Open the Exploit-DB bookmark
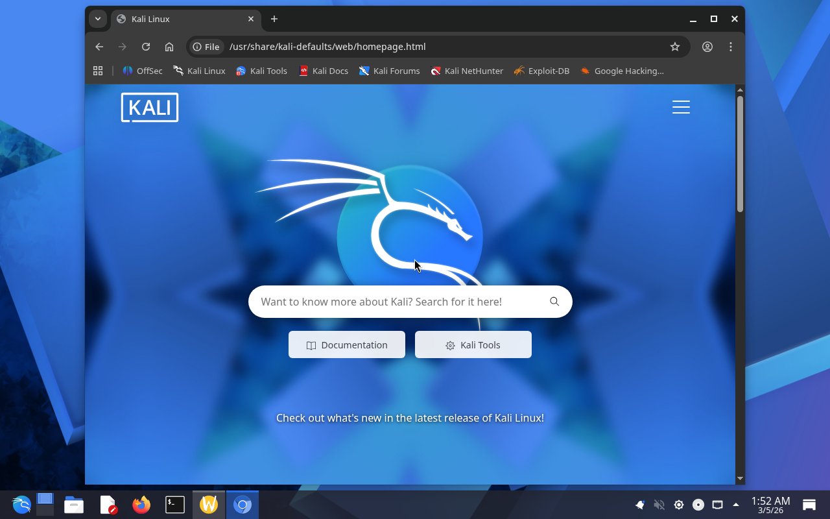The image size is (830, 519). coord(541,71)
